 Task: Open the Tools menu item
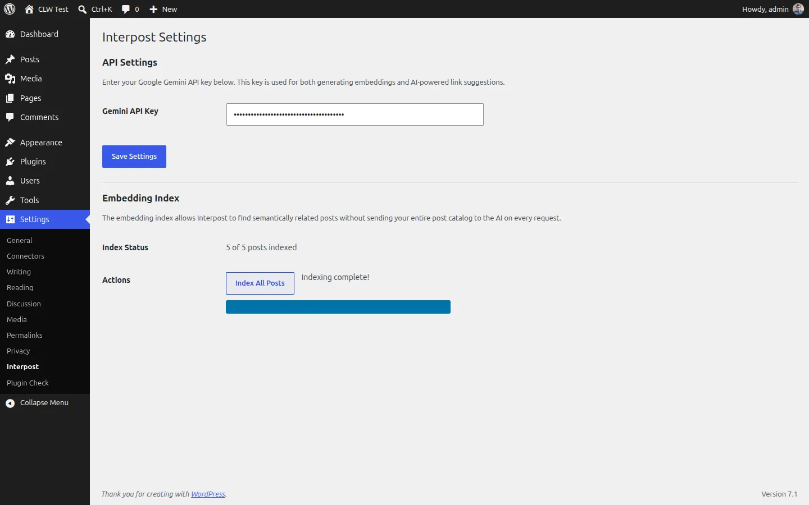click(45, 200)
